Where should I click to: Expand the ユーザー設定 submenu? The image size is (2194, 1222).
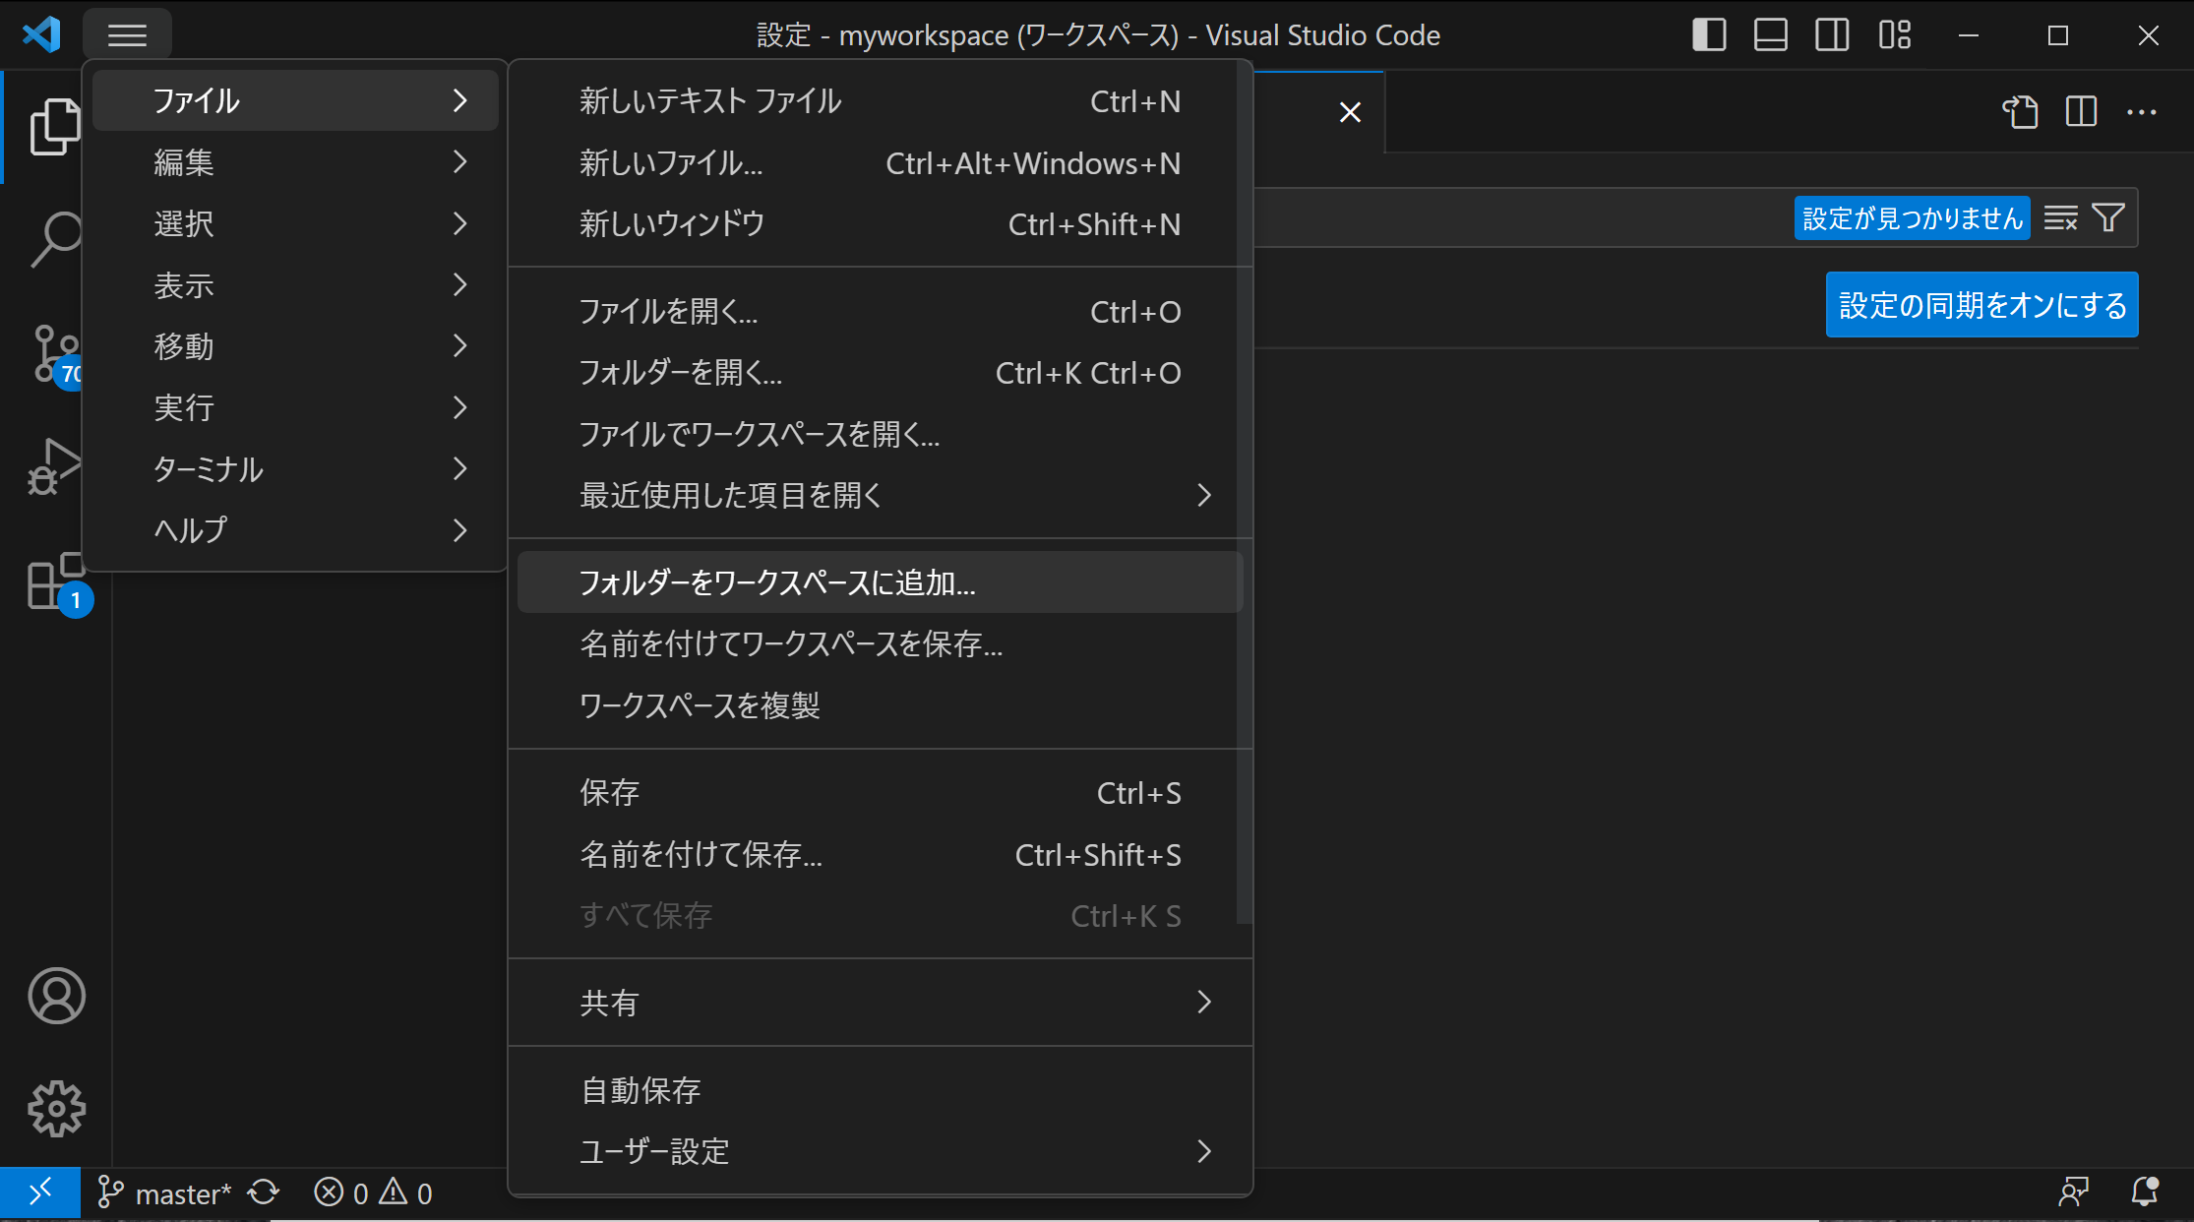[x=880, y=1151]
